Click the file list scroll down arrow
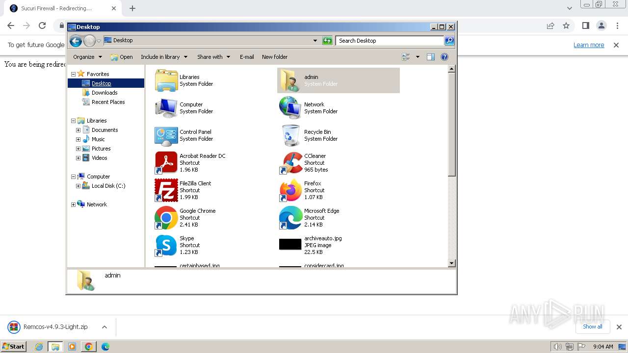Viewport: 628px width, 353px height. point(452,263)
